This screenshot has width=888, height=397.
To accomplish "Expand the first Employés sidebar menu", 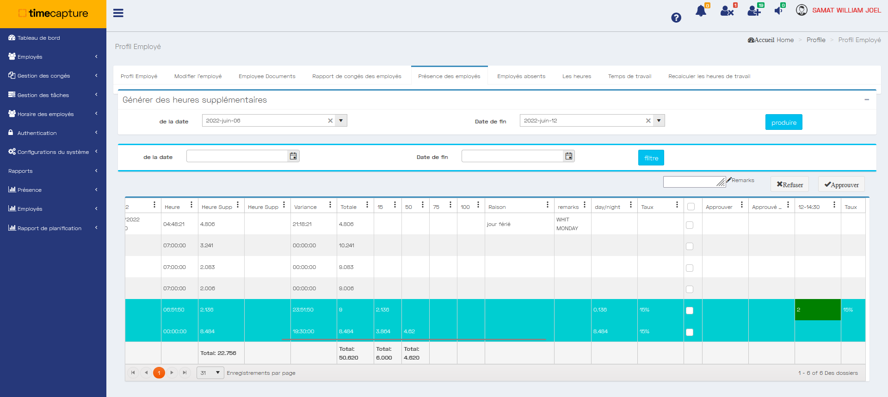I will click(x=53, y=57).
